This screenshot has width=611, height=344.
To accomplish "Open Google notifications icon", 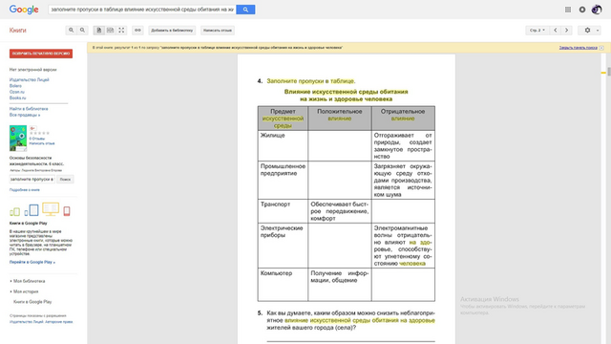I will coord(582,10).
